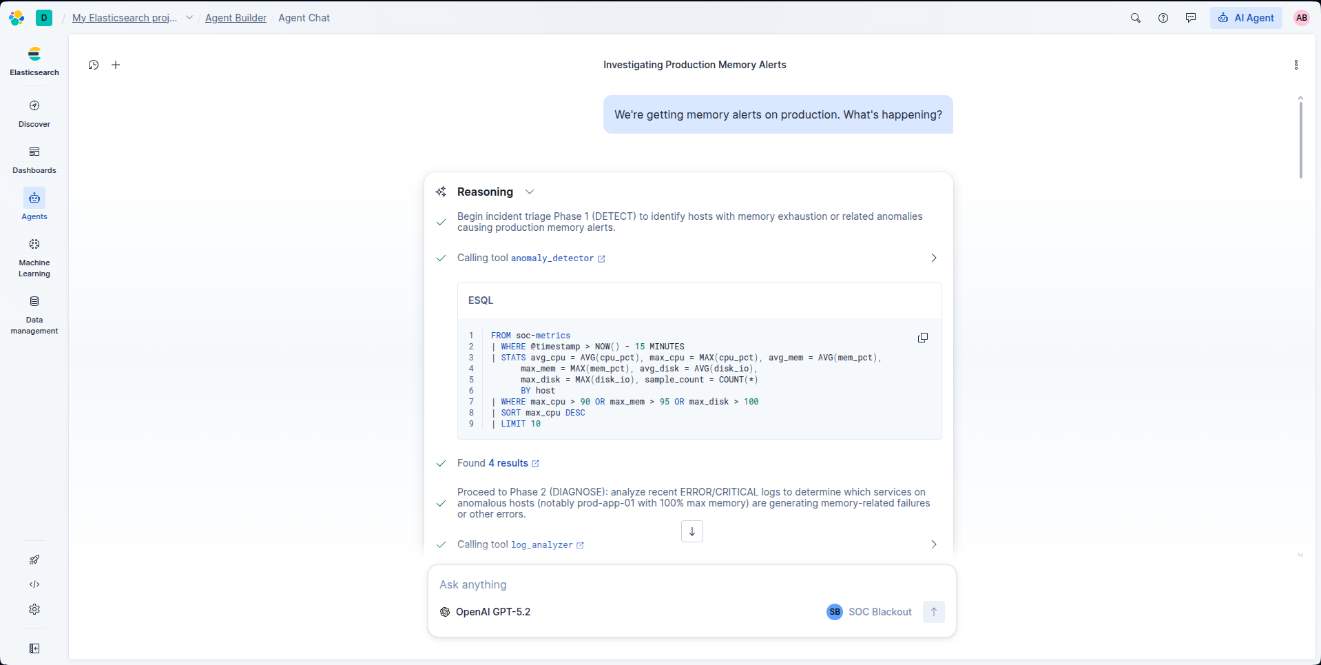
Task: Click the search magnifier in header
Action: click(1136, 18)
